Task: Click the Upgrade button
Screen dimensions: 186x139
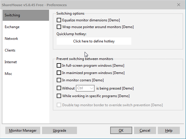Action: point(59,131)
